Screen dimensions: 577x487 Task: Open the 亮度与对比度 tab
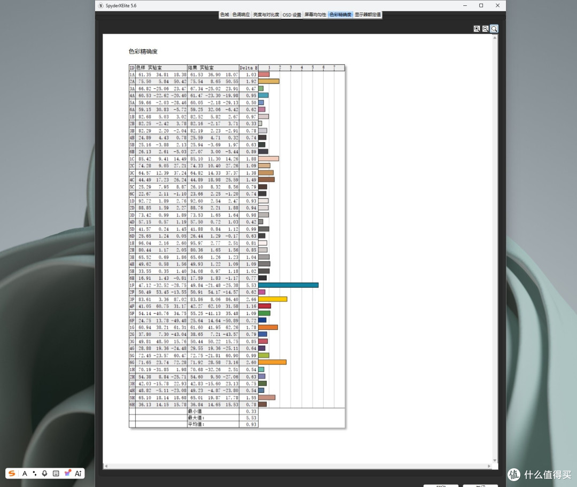tap(266, 15)
